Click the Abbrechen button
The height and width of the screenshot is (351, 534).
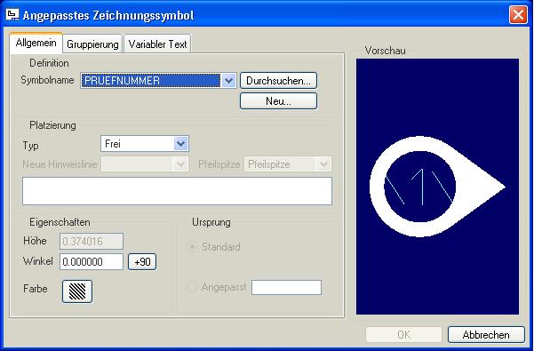click(486, 335)
